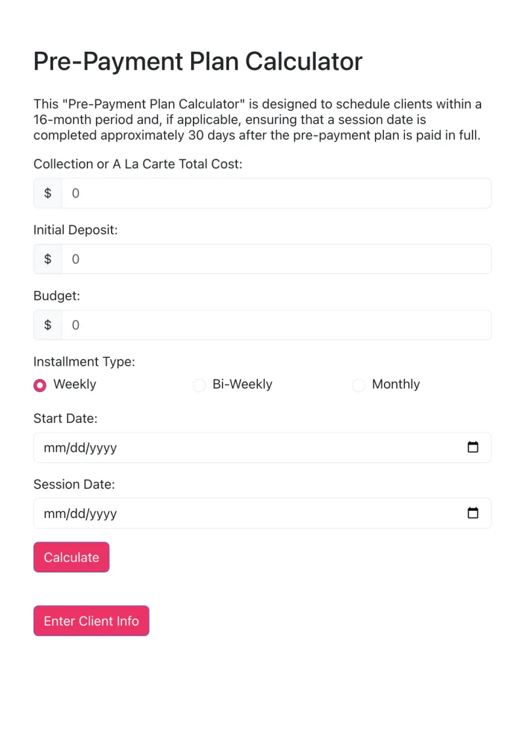Image resolution: width=525 pixels, height=756 pixels.
Task: Choose the Bi-Weekly installment option
Action: coord(199,385)
